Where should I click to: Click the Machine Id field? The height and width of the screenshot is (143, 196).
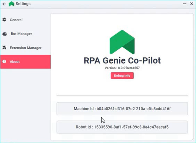click(x=122, y=109)
